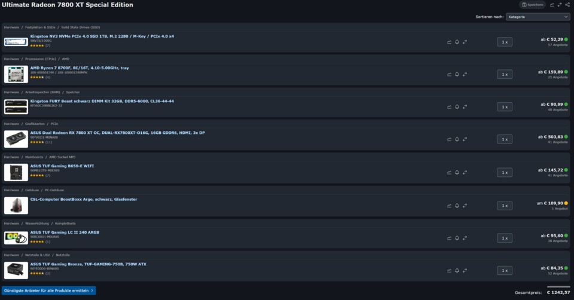Viewport: 574px width, 300px height.
Task: Click Günstigste Anbieter für alle Produkte ermitteln
Action: (49, 290)
